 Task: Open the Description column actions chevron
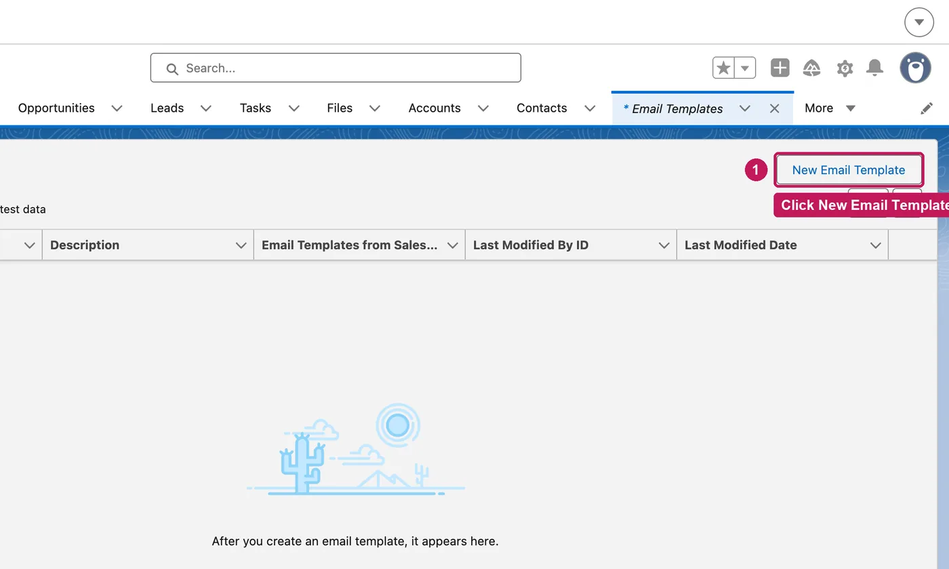coord(241,245)
